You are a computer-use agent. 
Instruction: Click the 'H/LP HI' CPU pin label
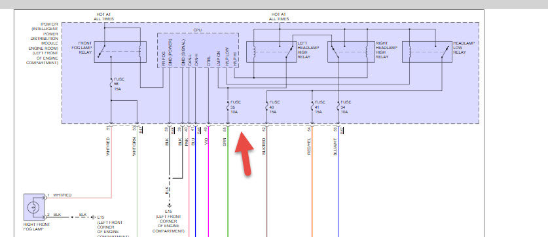pyautogui.click(x=235, y=60)
